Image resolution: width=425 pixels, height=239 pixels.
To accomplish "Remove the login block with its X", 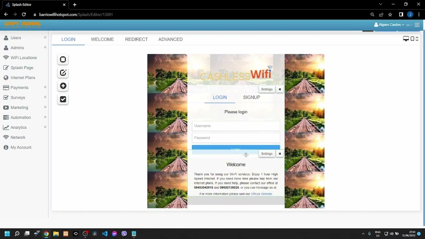I will point(280,89).
